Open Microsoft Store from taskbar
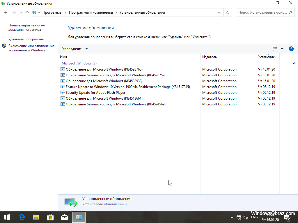 coord(50,217)
